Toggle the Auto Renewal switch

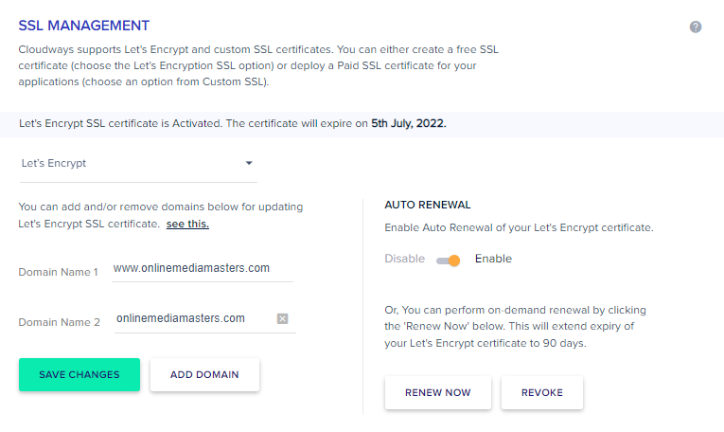click(x=448, y=261)
